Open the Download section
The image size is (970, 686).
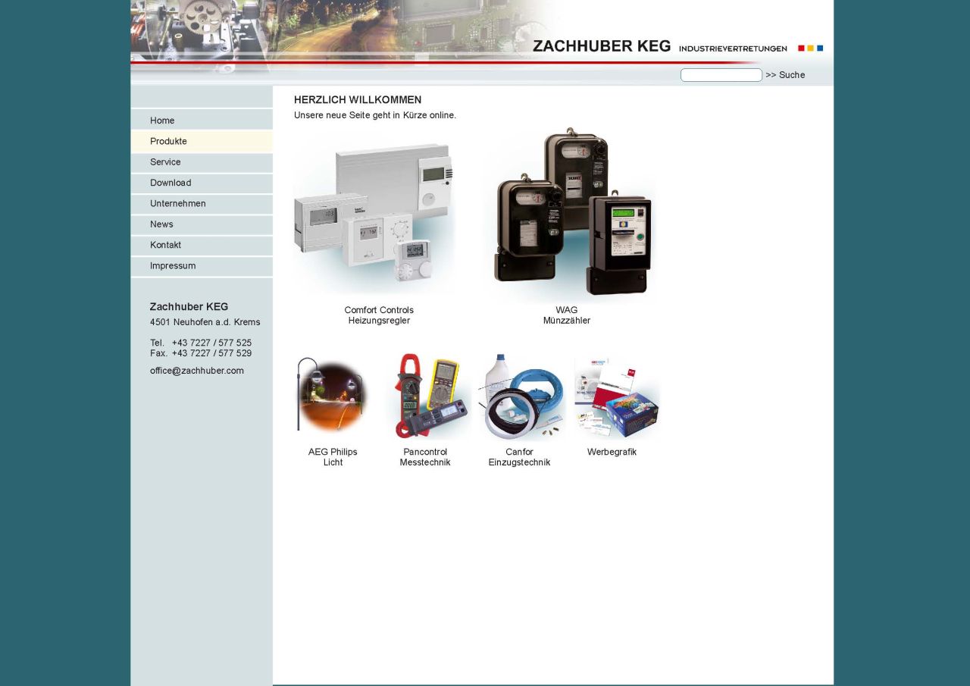(x=171, y=183)
